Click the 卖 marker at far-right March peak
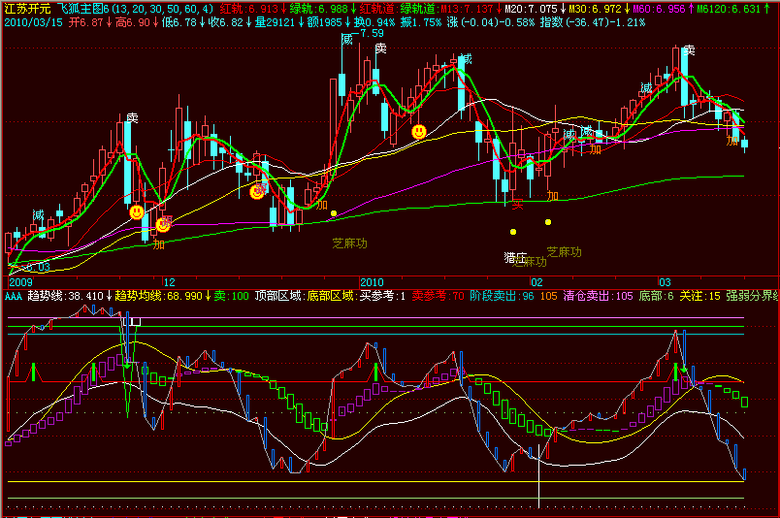Viewport: 780px width, 518px height. click(689, 49)
